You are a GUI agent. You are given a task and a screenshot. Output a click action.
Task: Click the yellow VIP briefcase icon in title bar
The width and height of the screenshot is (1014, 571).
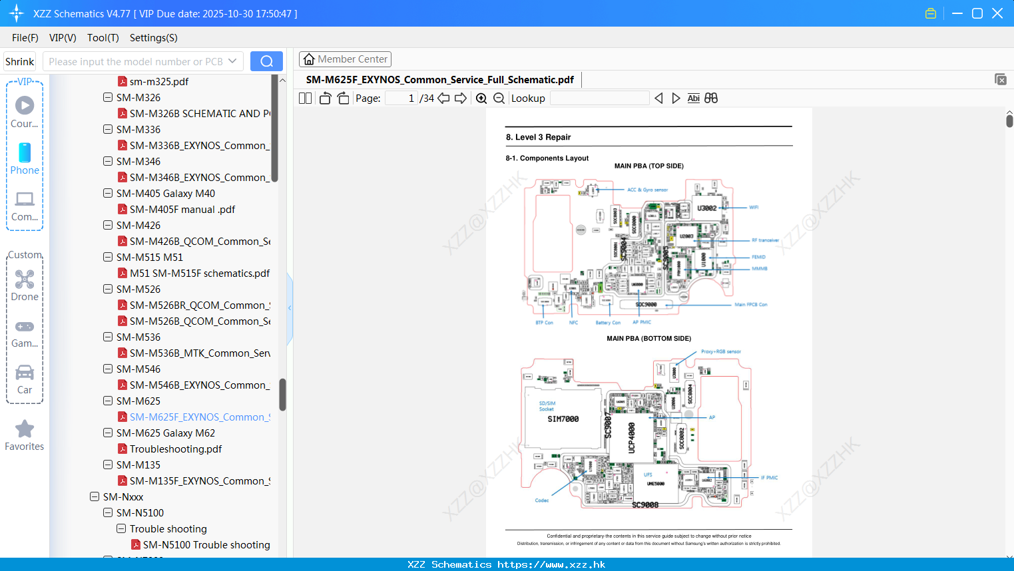[931, 13]
